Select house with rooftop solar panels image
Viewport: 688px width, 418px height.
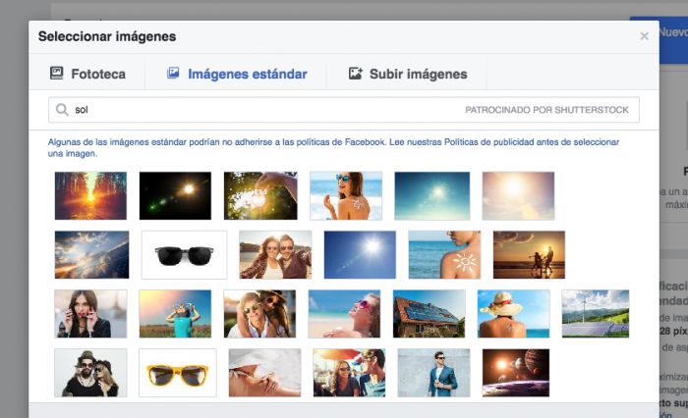[x=430, y=314]
